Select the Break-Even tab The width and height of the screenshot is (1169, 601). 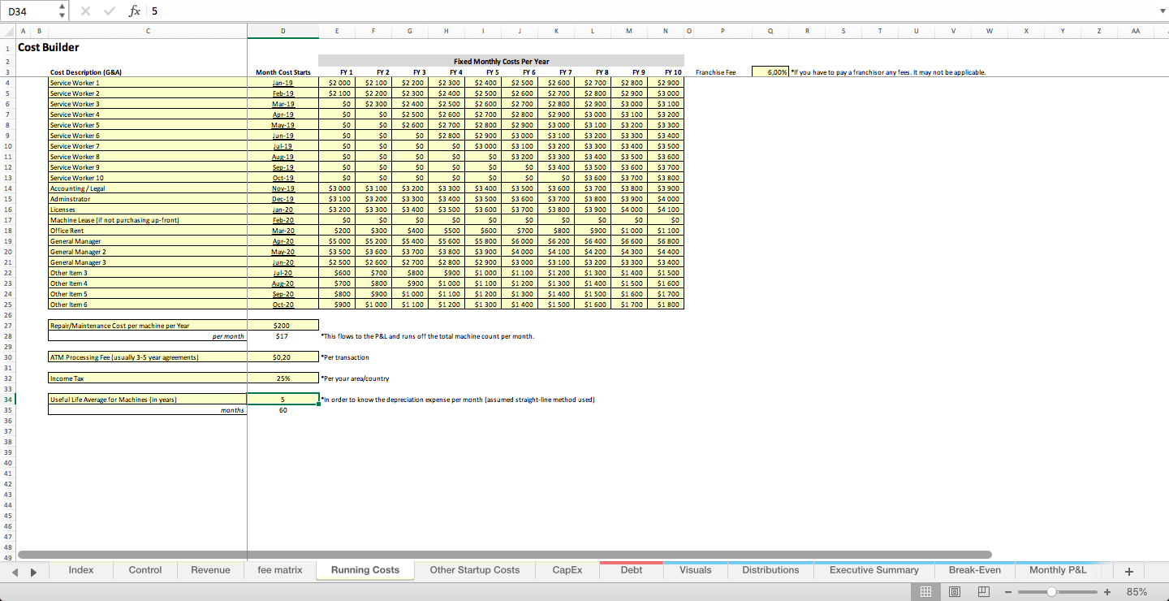click(x=975, y=569)
